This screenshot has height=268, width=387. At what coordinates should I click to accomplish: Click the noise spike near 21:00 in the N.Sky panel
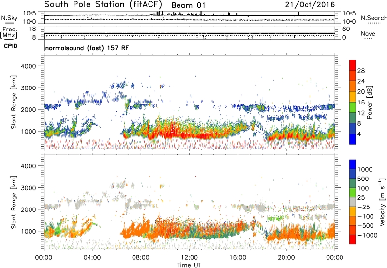coord(298,14)
